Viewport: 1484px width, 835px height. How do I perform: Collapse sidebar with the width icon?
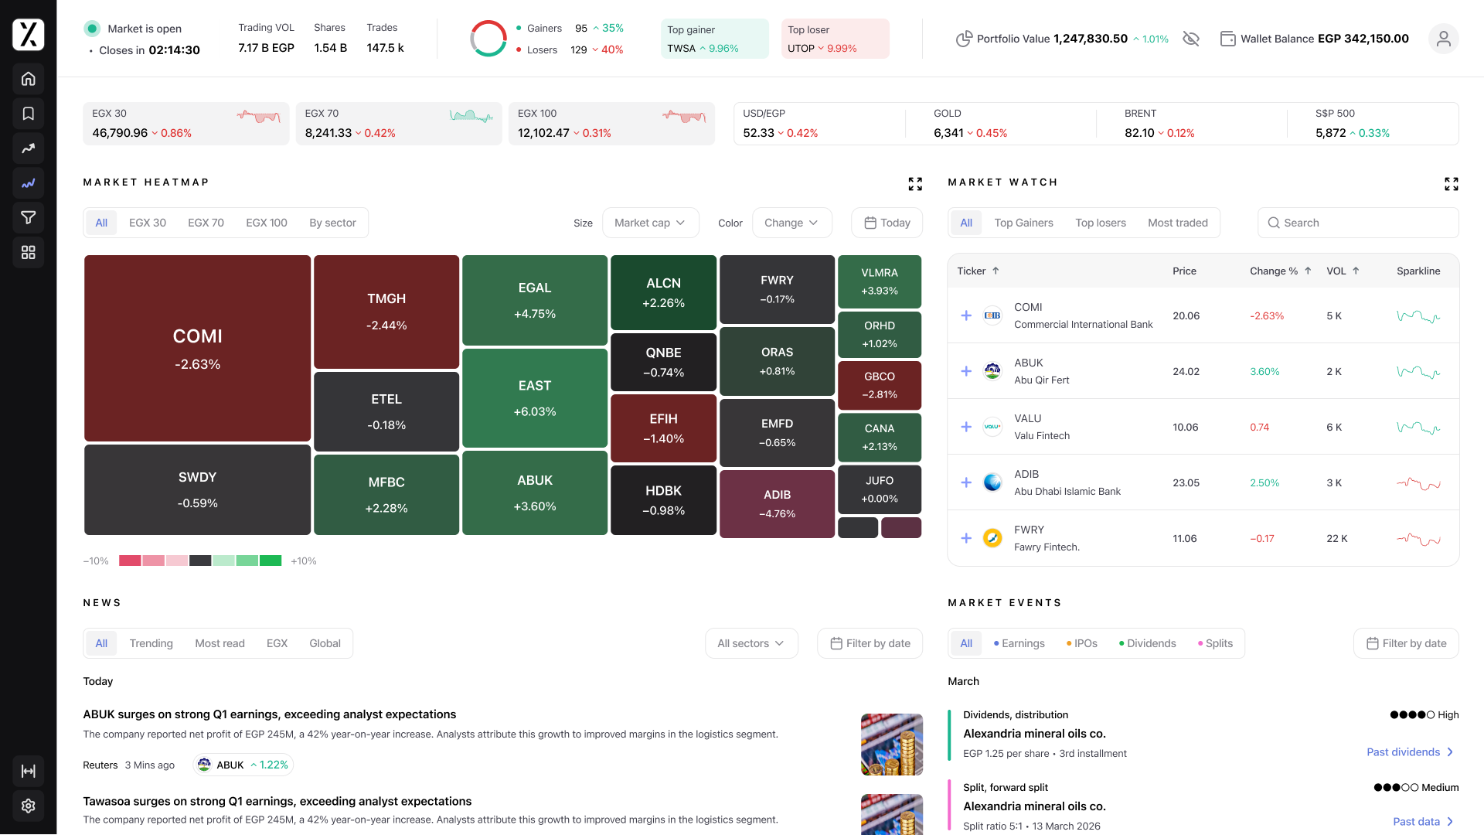29,771
